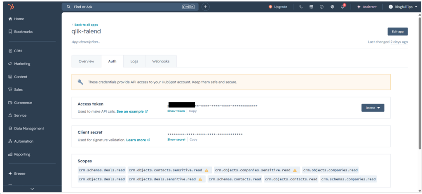This screenshot has width=422, height=194.
Task: Open the Marketing sidebar menu
Action: [19, 64]
